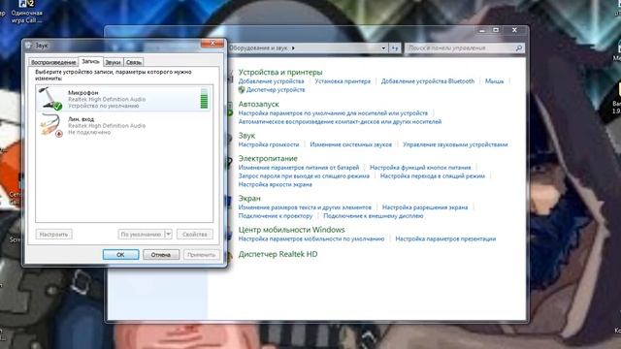Minimize the Control Panel window
Viewport: 621px width, 349px height.
[x=482, y=30]
